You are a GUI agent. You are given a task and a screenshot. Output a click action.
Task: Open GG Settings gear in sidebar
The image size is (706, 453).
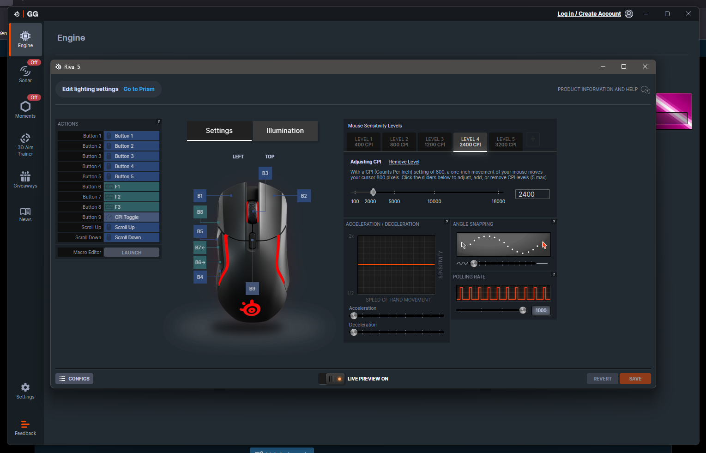[25, 391]
